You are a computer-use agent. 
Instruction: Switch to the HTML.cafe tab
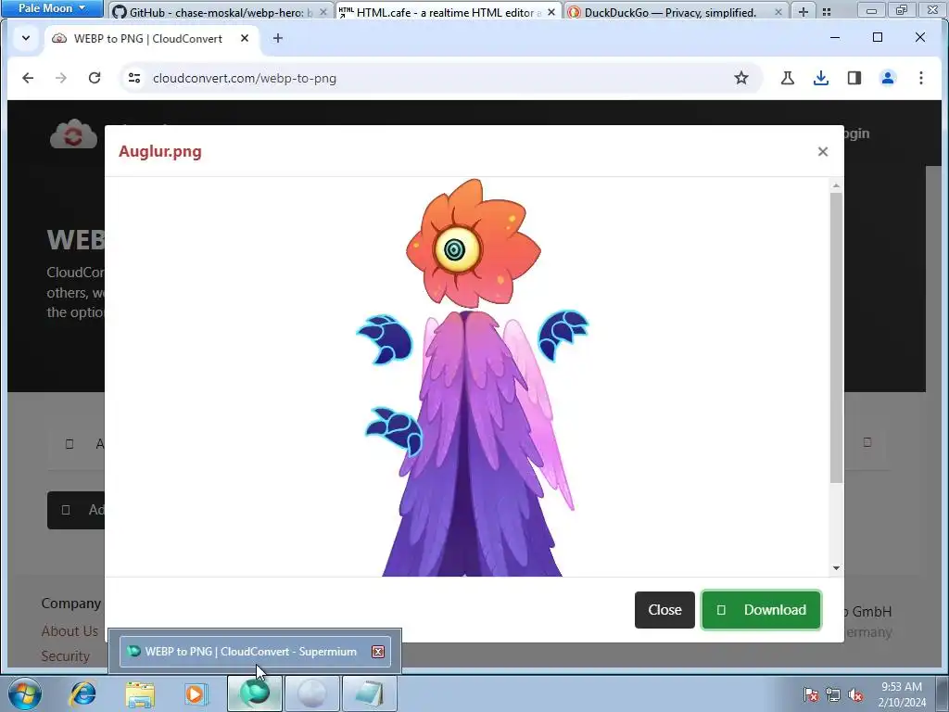(448, 12)
